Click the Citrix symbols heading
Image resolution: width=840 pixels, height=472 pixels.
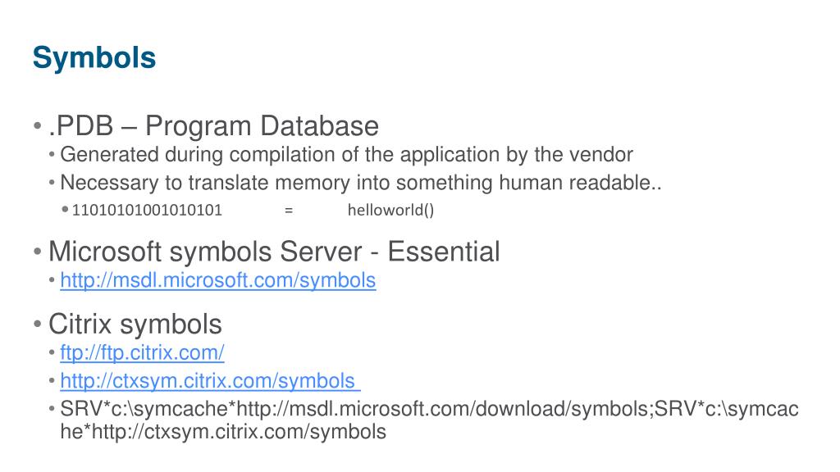click(135, 324)
